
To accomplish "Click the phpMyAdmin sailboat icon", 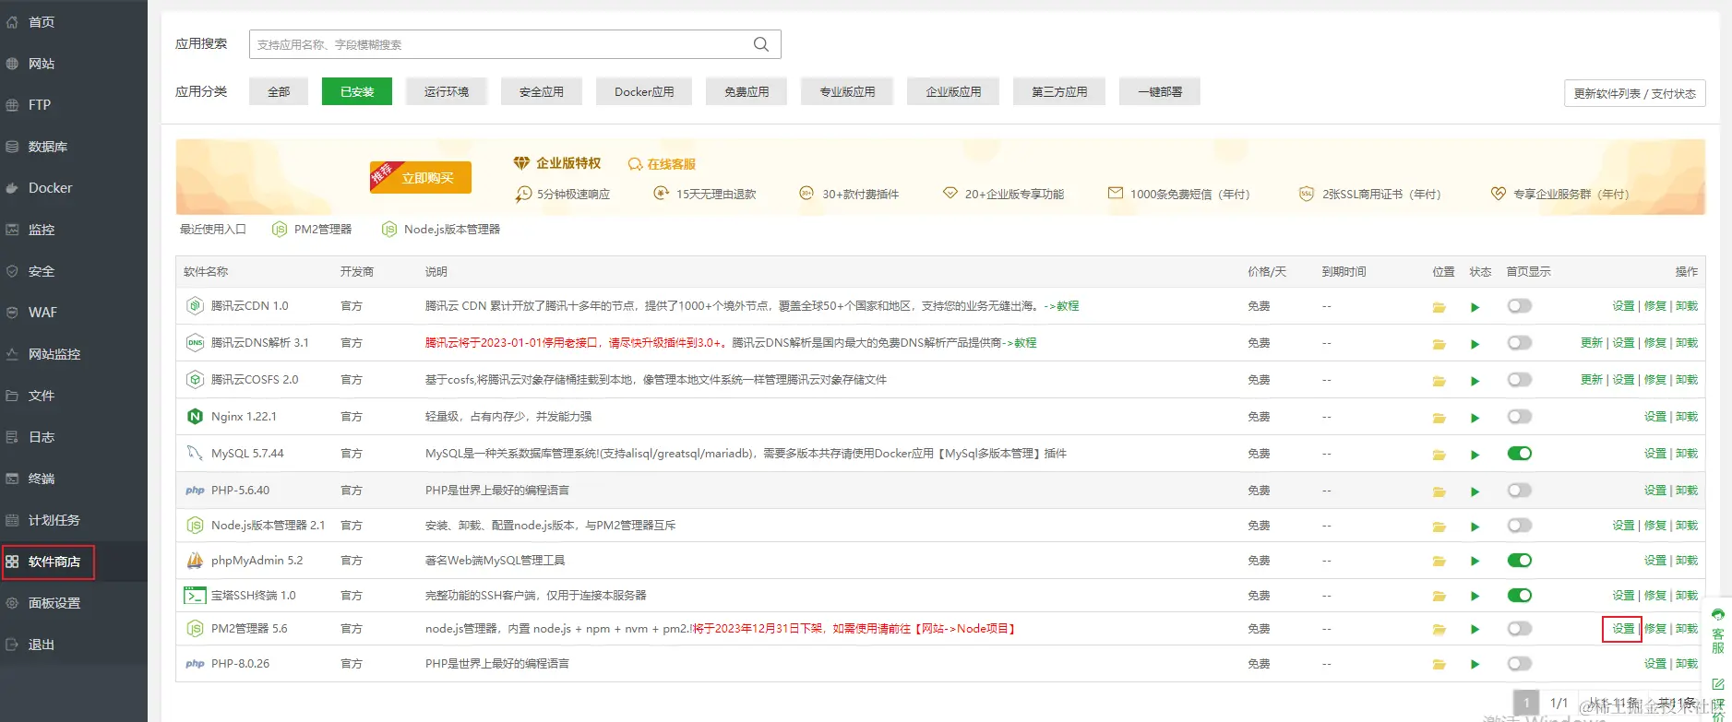I will (x=195, y=560).
